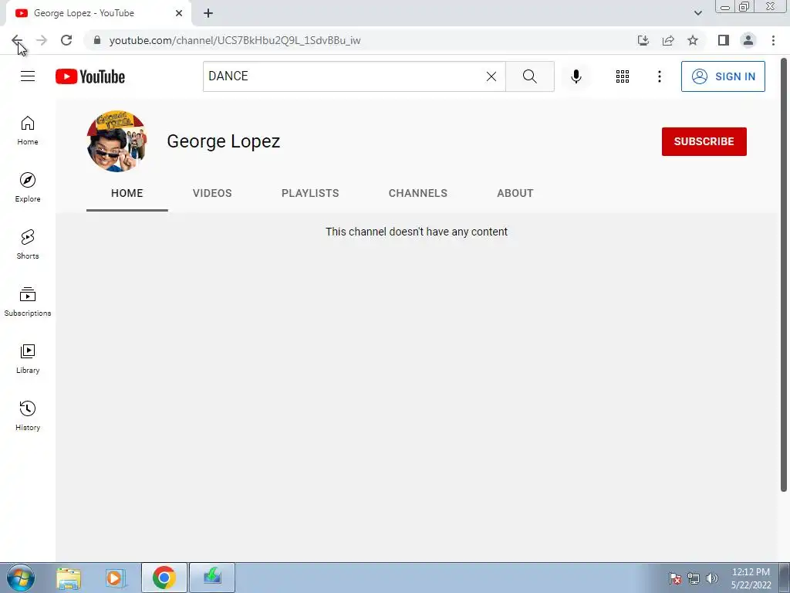This screenshot has width=790, height=593.
Task: Open YouTube settings three-dot menu
Action: coord(659,76)
